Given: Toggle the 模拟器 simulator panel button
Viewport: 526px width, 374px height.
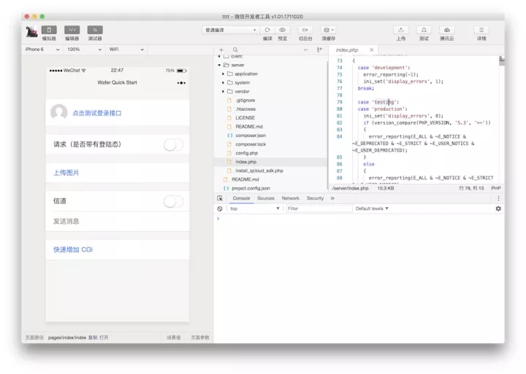Looking at the screenshot, I should pyautogui.click(x=49, y=30).
